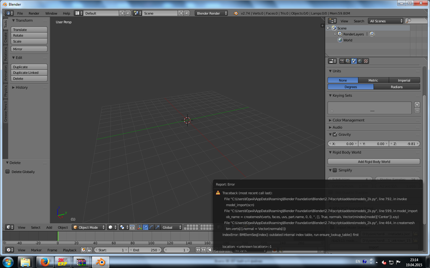The width and height of the screenshot is (430, 268).
Task: Click the play reverse timeline button
Action: coord(210,250)
